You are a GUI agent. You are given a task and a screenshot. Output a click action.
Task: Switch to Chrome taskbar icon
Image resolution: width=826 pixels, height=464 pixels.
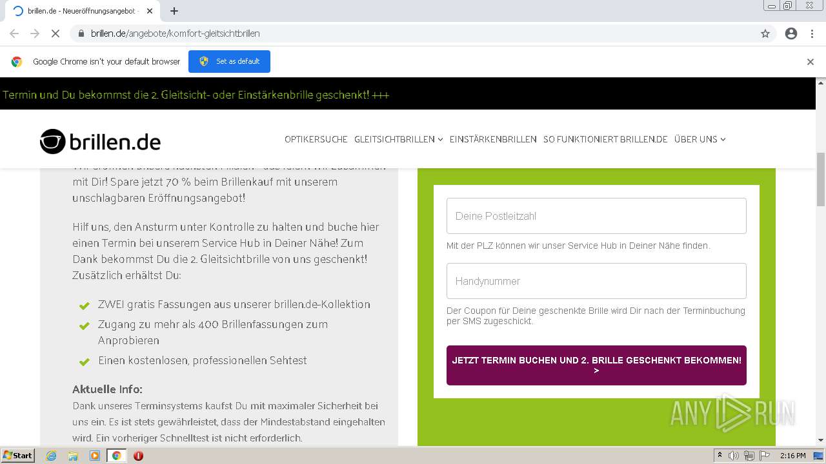click(x=116, y=456)
